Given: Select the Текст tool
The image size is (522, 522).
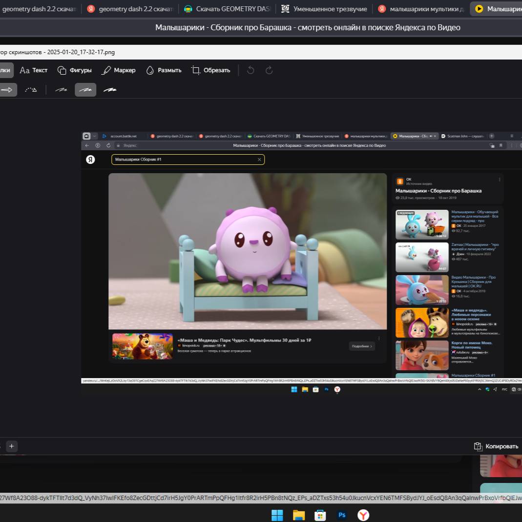Looking at the screenshot, I should click(x=34, y=70).
